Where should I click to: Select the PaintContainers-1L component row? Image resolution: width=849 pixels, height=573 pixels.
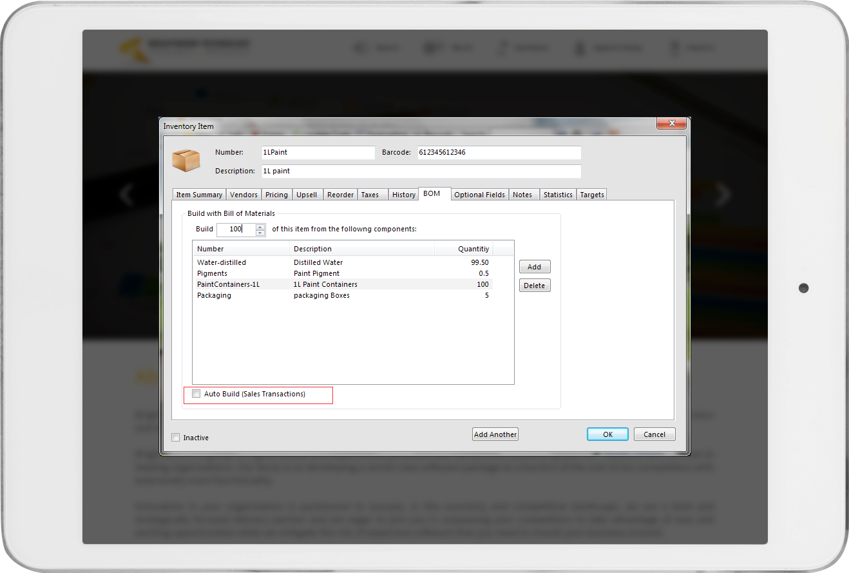coord(228,284)
